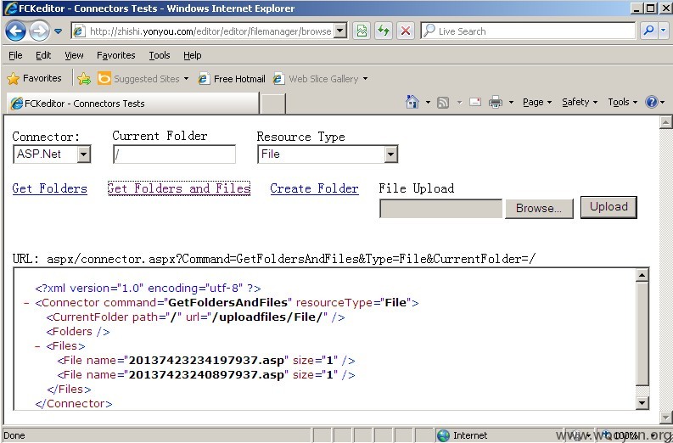Click the empty New Tab button
This screenshot has width=673, height=443.
273,104
